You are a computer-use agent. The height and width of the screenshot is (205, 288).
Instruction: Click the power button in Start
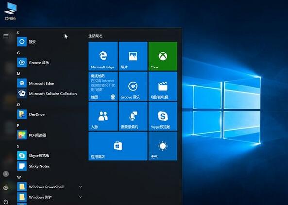[6, 202]
